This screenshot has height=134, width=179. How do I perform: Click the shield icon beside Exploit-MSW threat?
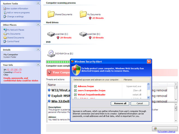coord(49,95)
